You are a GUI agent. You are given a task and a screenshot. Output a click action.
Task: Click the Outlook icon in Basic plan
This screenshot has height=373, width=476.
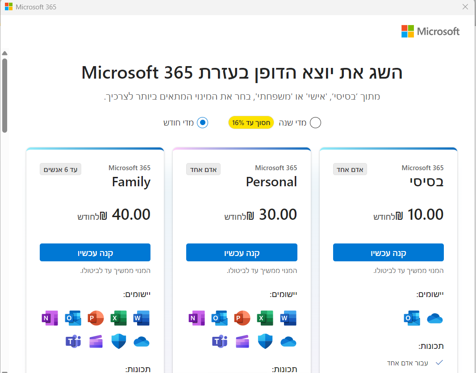click(411, 318)
